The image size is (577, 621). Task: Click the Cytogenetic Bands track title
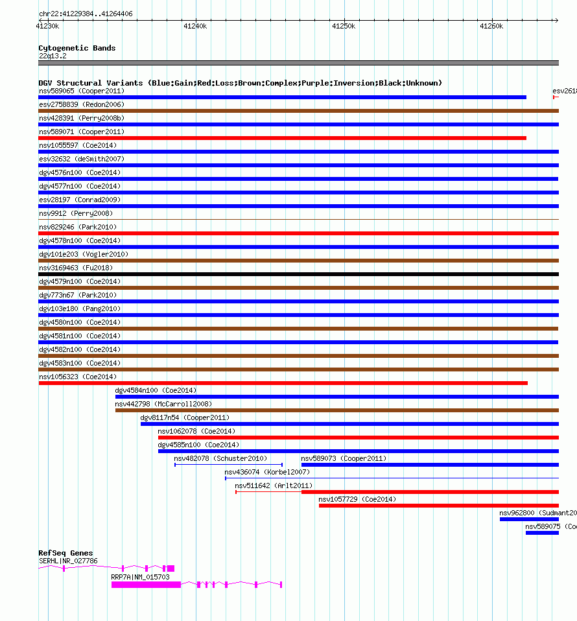coord(77,48)
